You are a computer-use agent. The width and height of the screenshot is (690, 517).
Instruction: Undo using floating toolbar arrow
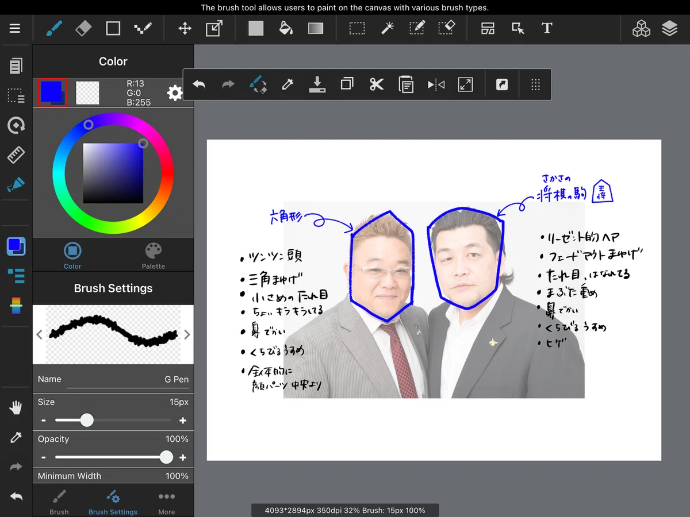tap(199, 85)
